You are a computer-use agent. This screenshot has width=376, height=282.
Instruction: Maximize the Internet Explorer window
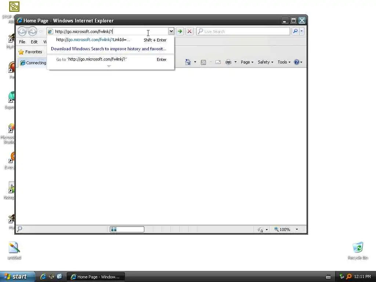(293, 21)
